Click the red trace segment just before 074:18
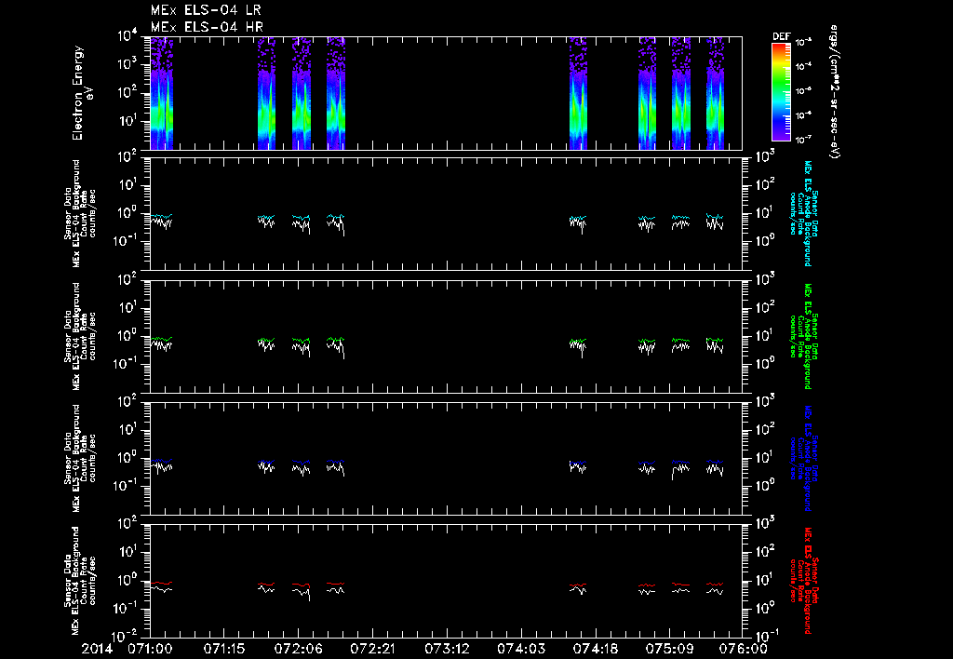The height and width of the screenshot is (659, 953). [x=578, y=586]
